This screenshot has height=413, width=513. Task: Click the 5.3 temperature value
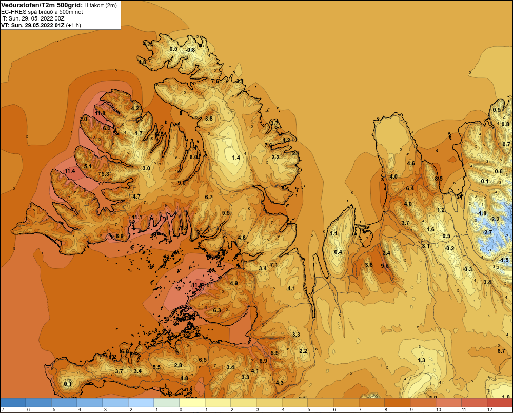click(x=105, y=174)
